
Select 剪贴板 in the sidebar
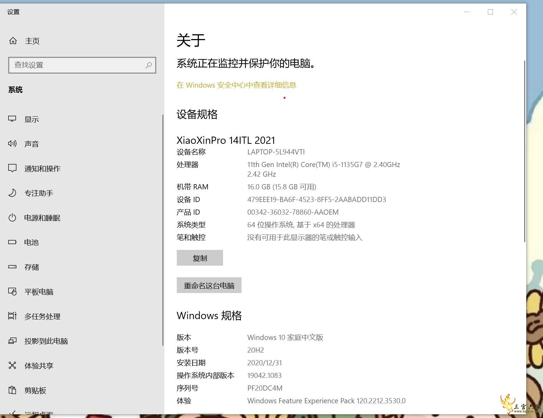click(82, 390)
